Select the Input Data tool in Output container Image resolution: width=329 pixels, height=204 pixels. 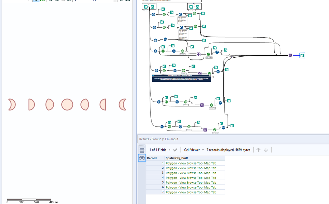pos(191,7)
